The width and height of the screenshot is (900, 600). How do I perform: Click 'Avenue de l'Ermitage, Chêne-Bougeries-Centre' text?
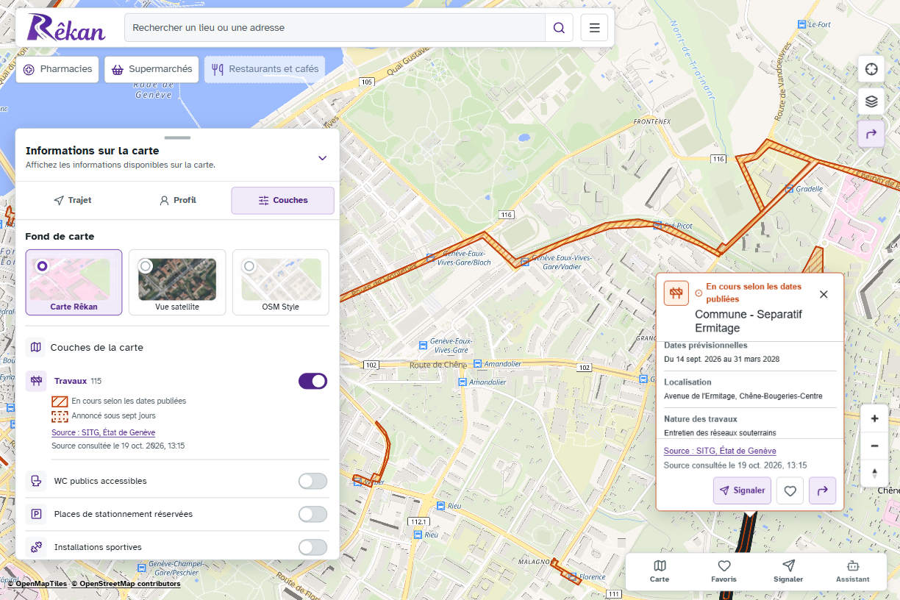[743, 396]
